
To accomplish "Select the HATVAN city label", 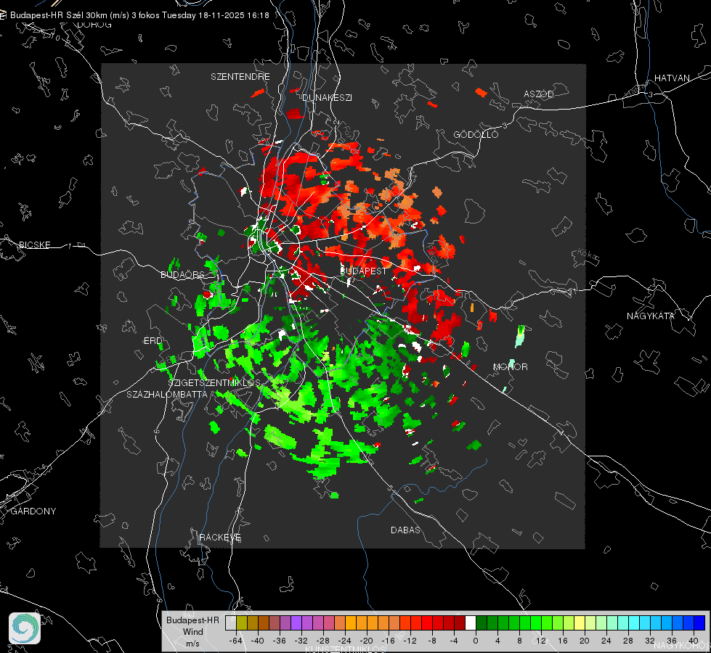I will pos(672,78).
